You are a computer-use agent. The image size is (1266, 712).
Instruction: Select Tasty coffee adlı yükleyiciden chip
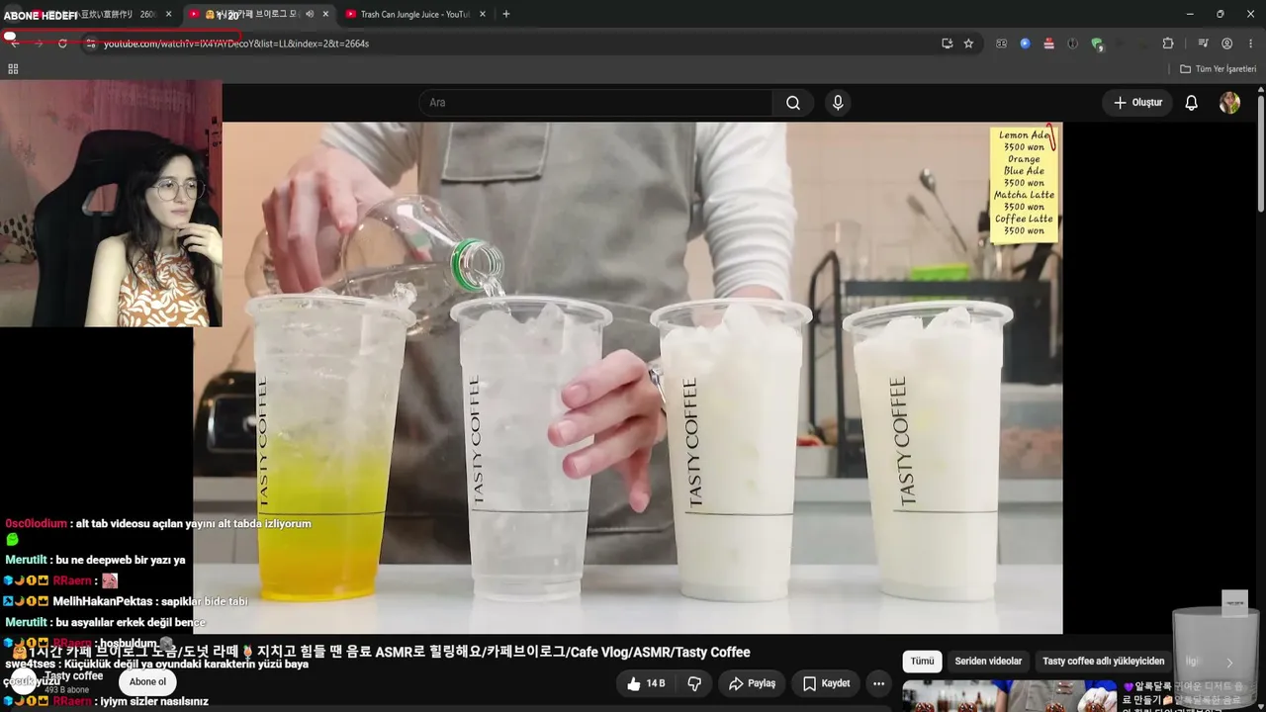point(1103,662)
